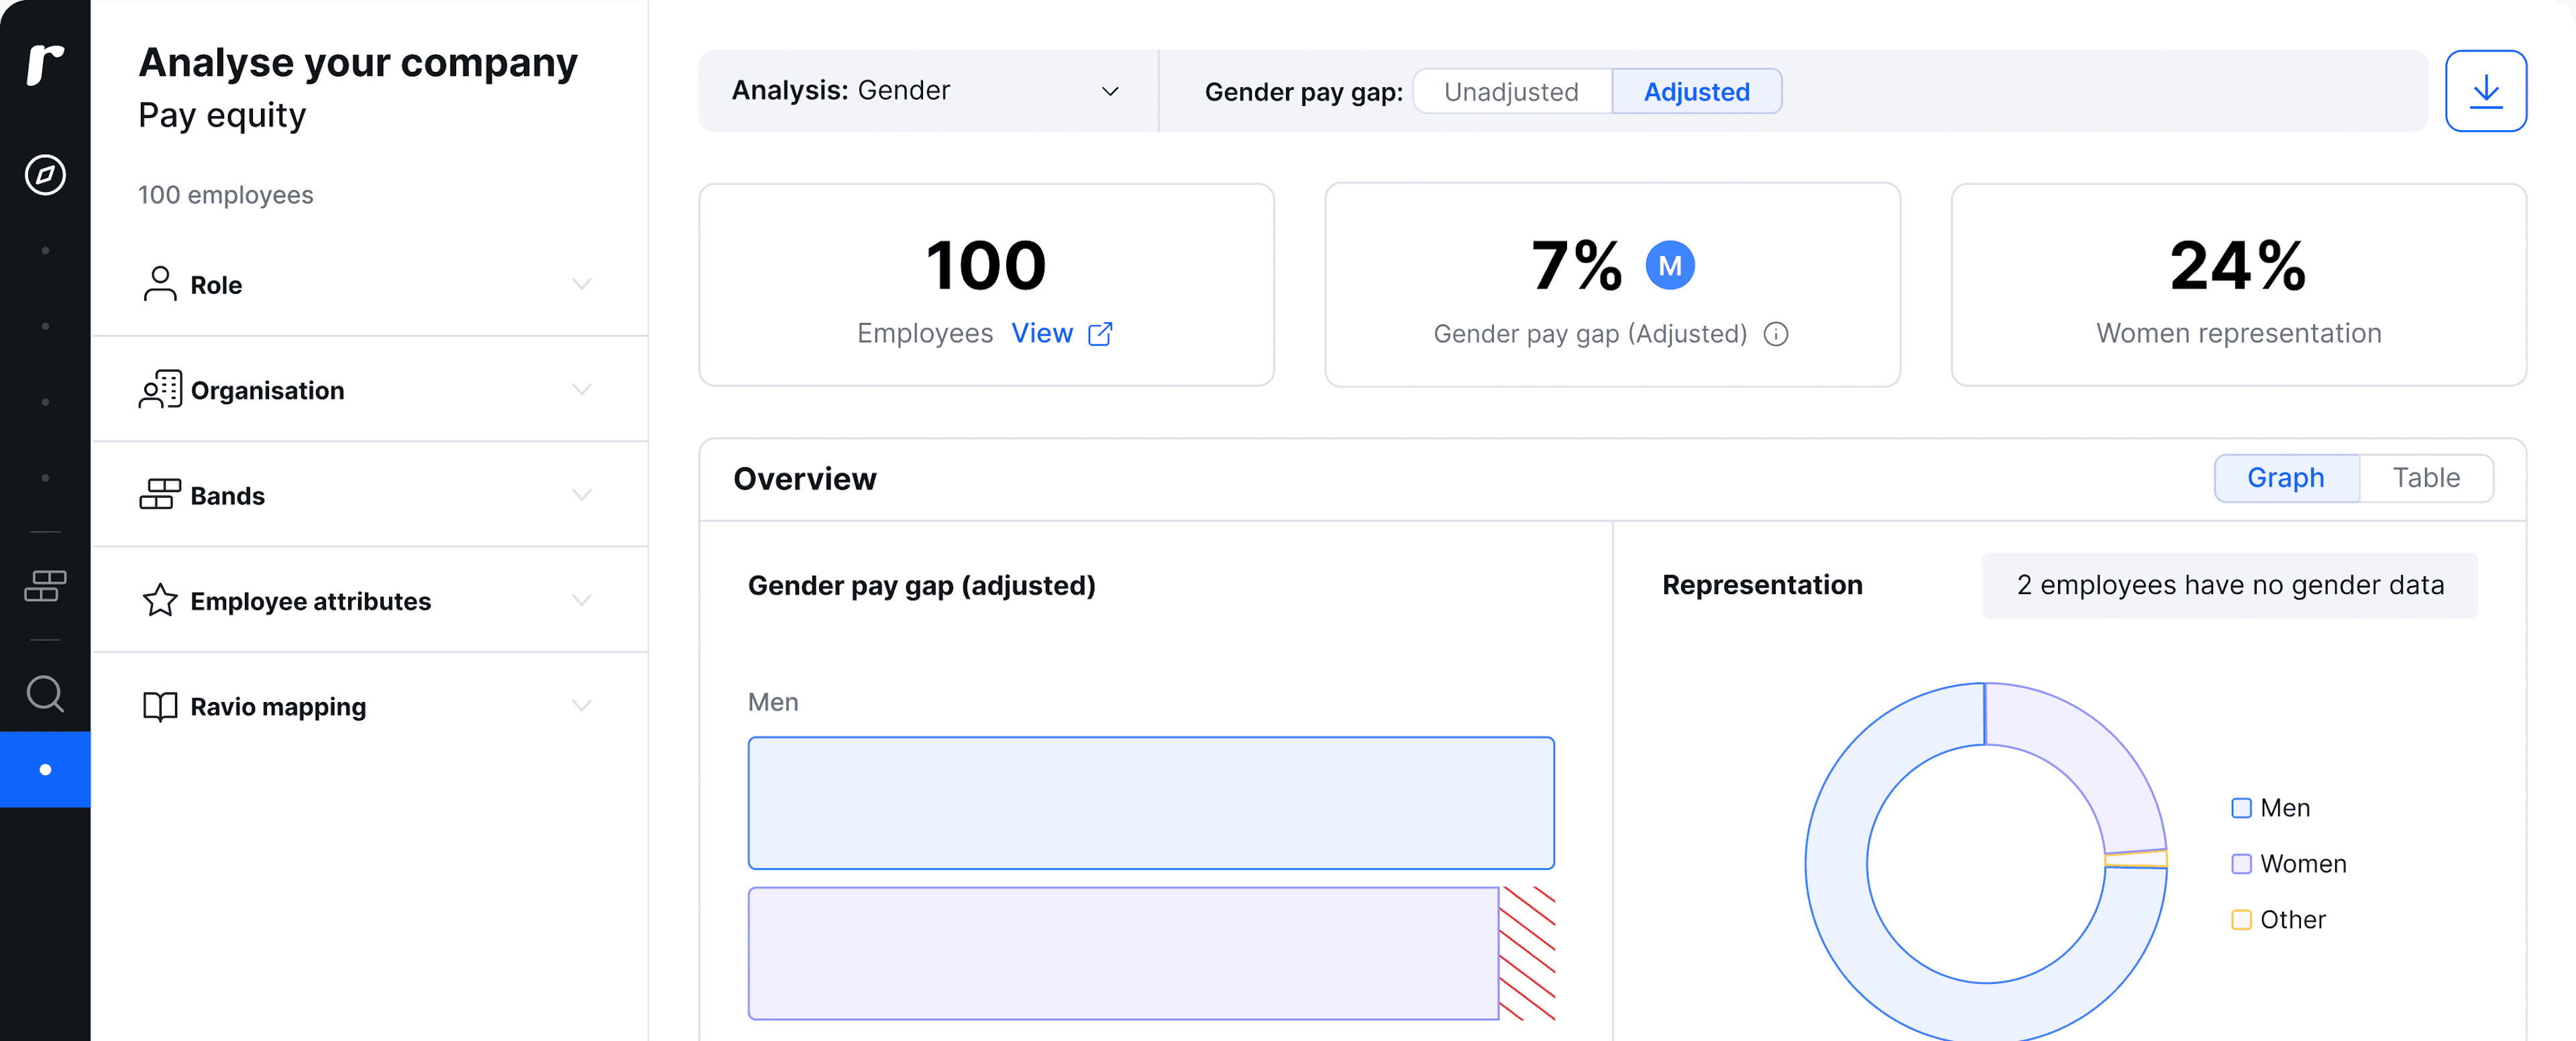
Task: Open the compass explore icon in sidebar
Action: tap(45, 175)
